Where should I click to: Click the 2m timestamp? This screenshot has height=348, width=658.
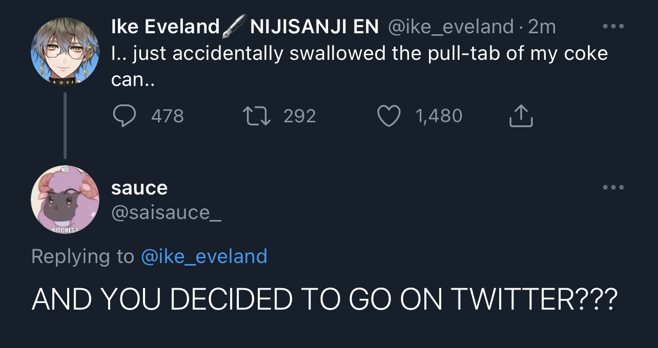(x=542, y=27)
